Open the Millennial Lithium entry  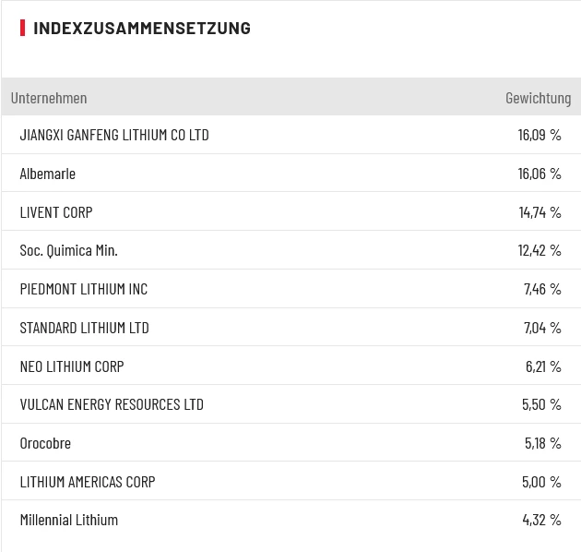click(69, 520)
